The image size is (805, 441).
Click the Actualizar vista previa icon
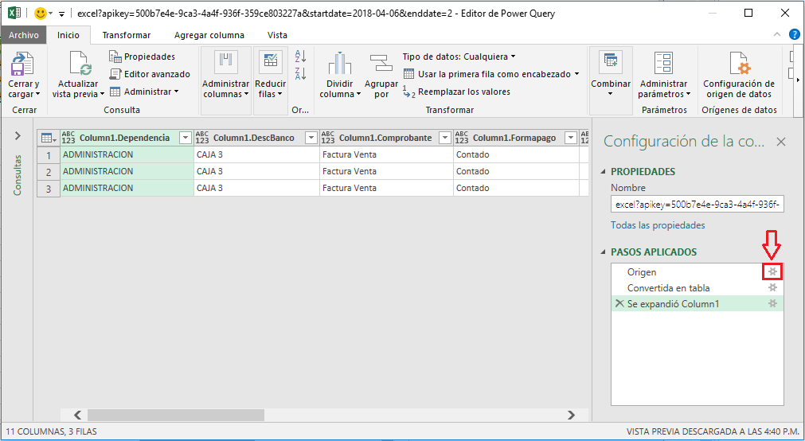[80, 64]
